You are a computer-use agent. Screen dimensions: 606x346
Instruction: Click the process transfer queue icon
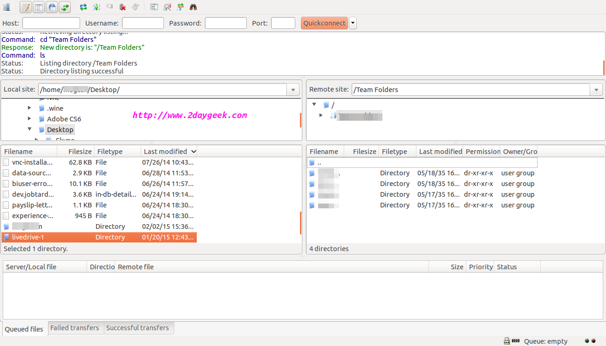coord(96,7)
